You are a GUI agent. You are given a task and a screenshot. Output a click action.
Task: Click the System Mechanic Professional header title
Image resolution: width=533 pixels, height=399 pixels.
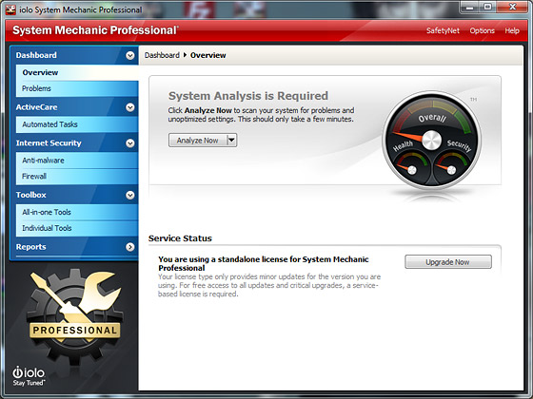point(95,30)
